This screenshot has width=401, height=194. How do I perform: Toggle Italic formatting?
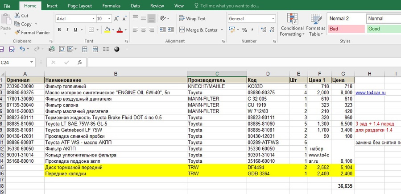(67, 30)
